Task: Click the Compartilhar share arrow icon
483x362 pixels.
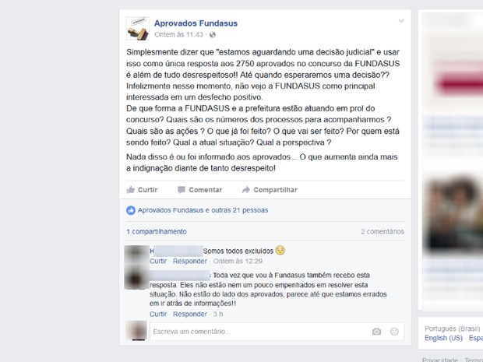Action: pos(245,190)
